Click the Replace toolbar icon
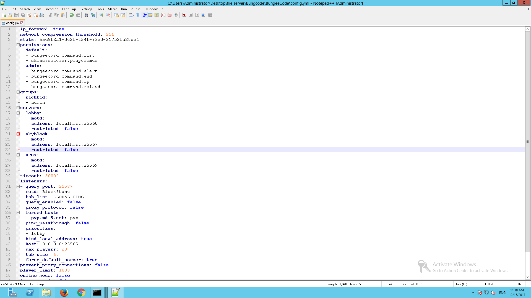Viewport: 531px width, 298px height. 93,15
